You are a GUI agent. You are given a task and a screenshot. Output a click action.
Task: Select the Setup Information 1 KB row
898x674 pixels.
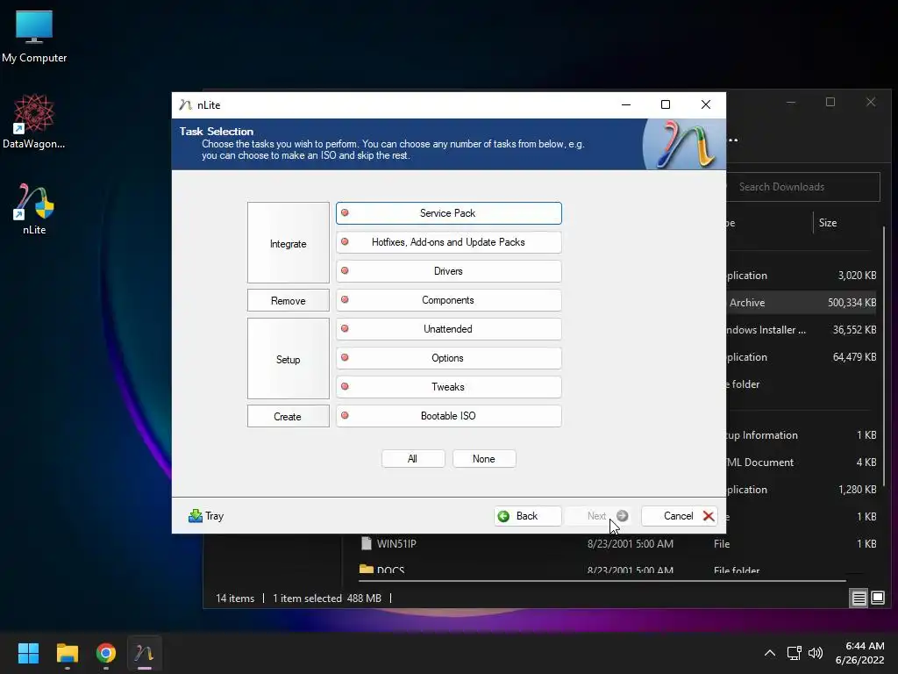point(803,435)
